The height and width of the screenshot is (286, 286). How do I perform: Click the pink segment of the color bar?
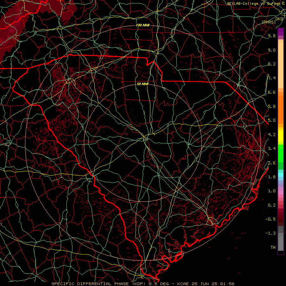point(281,193)
